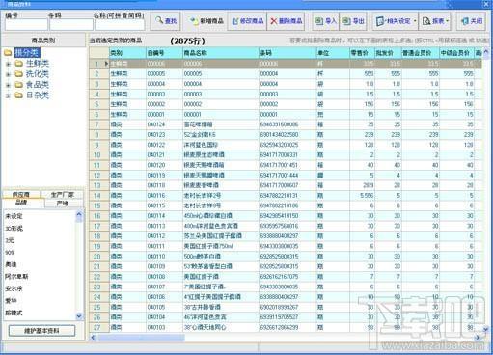Click the 导出 export button
Image resolution: width=493 pixels, height=355 pixels.
353,21
